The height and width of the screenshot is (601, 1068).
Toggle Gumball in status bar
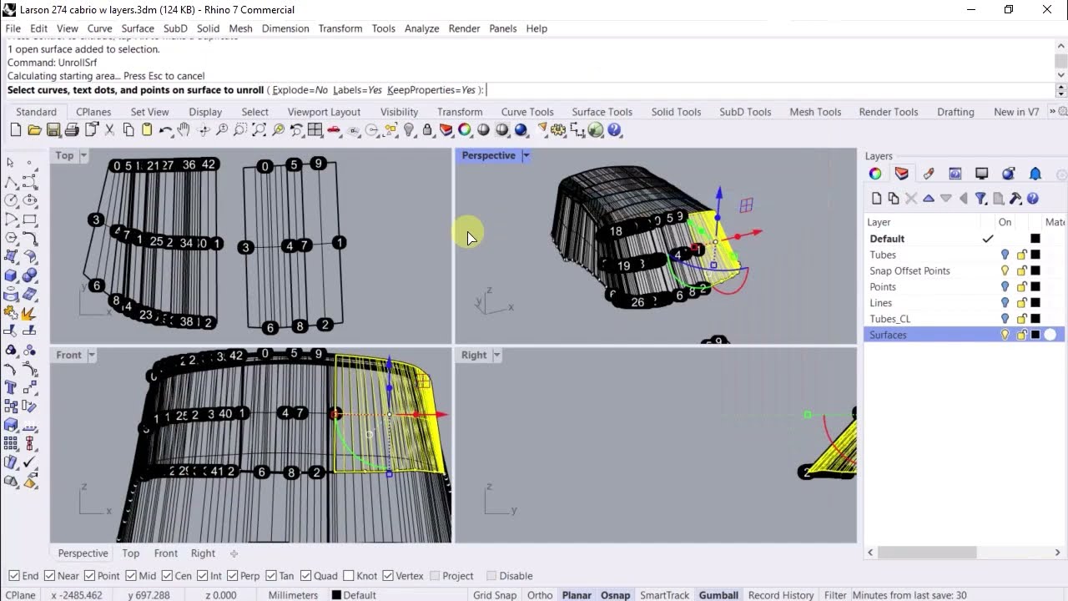(718, 595)
